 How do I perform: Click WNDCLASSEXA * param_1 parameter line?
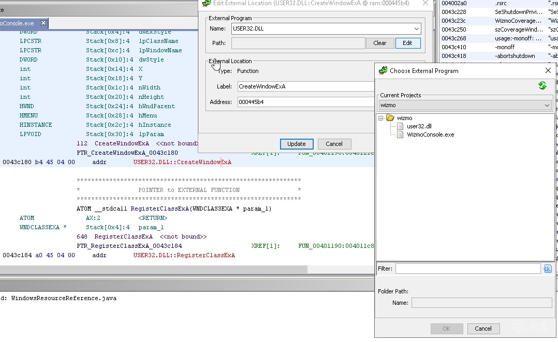(x=92, y=227)
